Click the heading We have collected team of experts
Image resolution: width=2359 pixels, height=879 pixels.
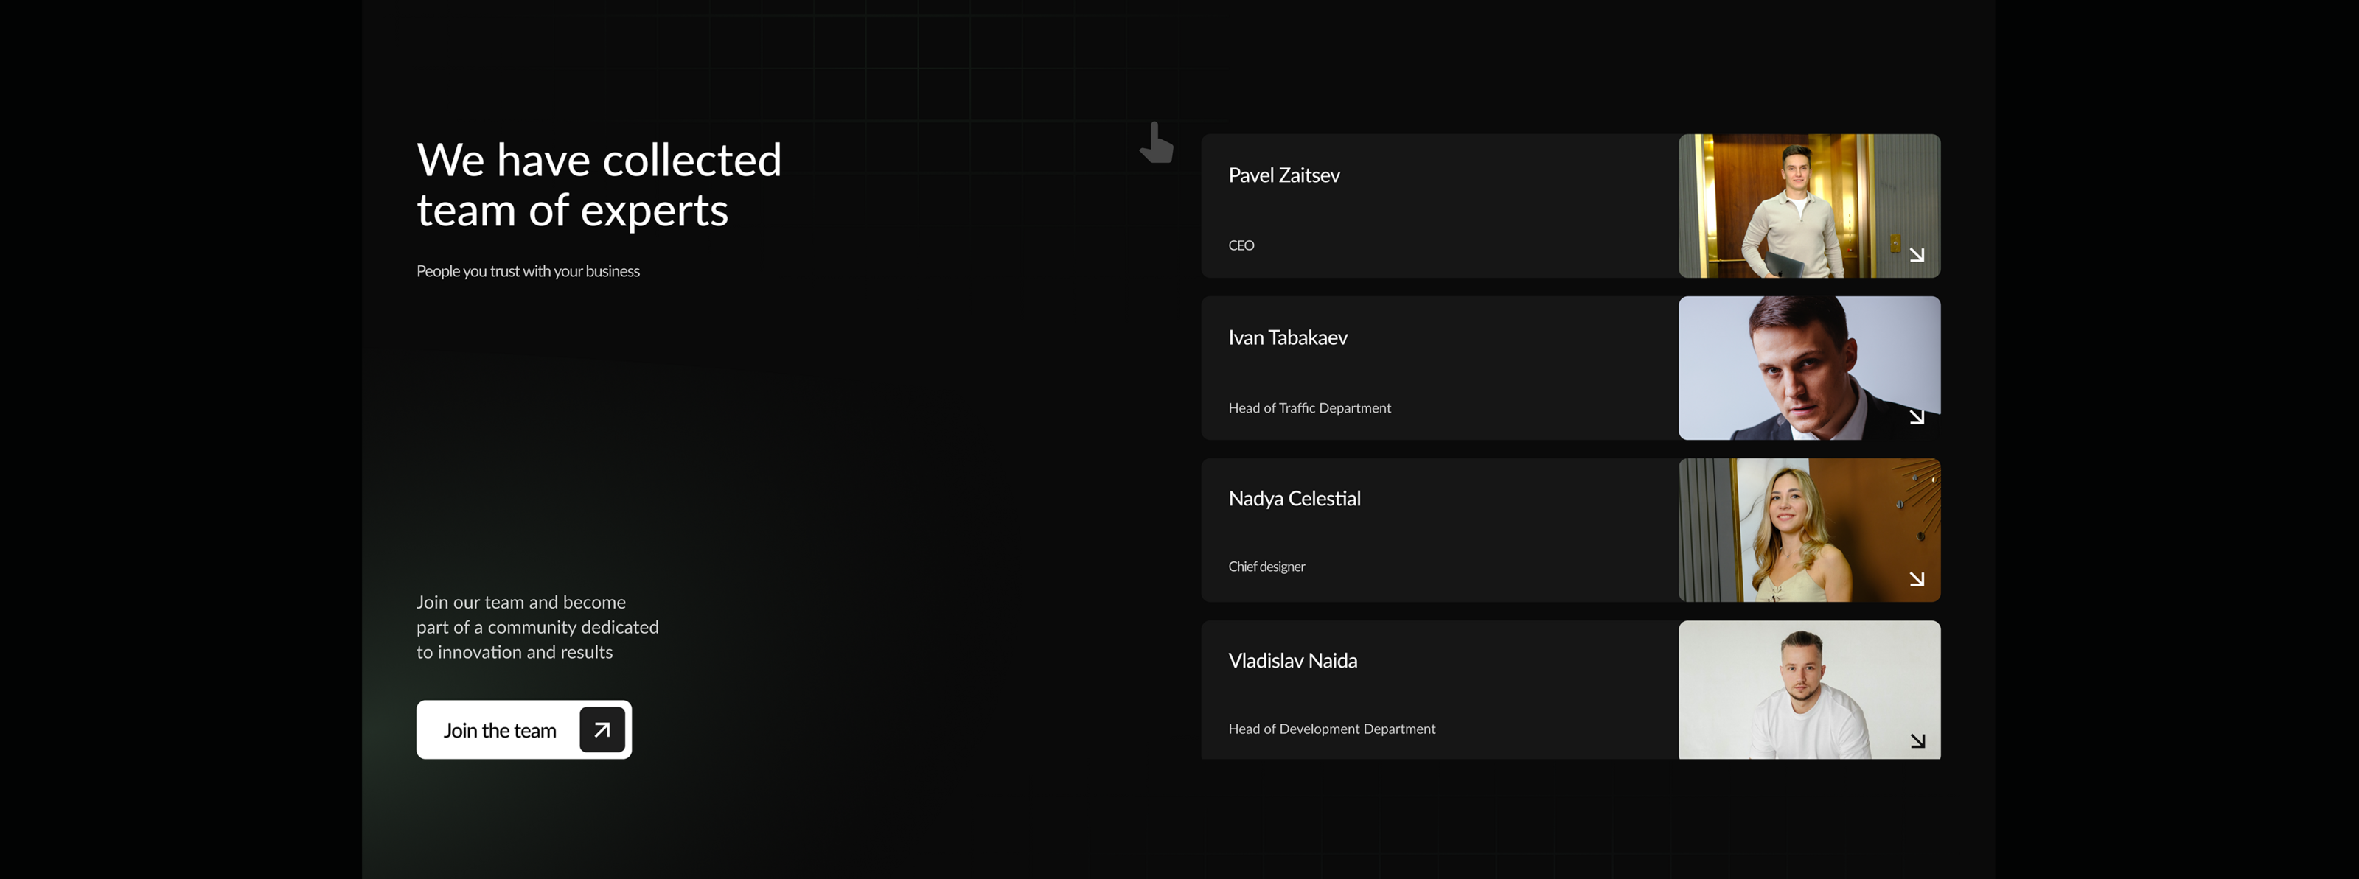(599, 185)
